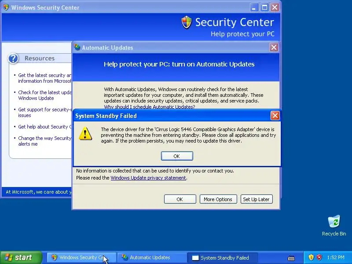Open Windows Update privacy statement link
352x264 pixels.
(148, 178)
